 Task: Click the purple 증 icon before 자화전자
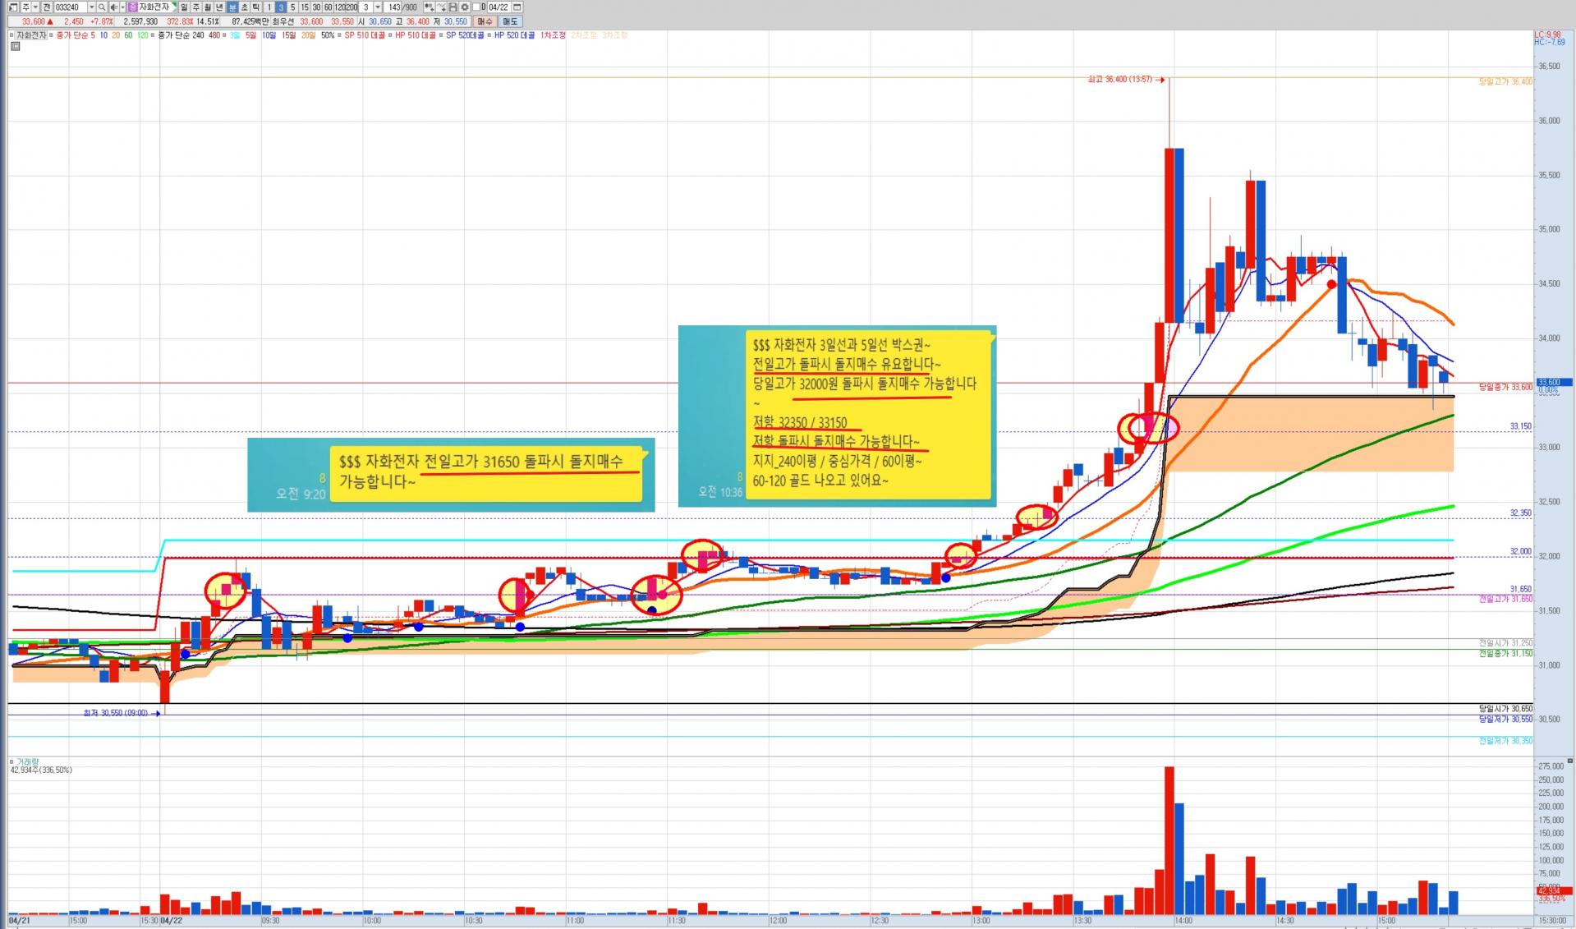(133, 7)
